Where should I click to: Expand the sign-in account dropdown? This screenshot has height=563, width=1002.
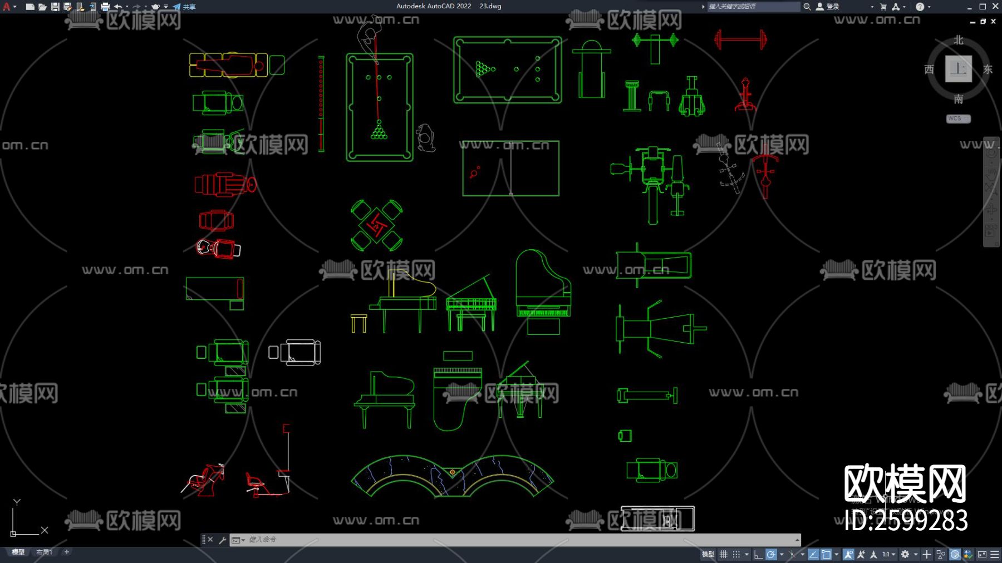[872, 7]
